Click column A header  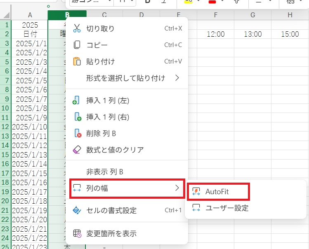tap(30, 15)
